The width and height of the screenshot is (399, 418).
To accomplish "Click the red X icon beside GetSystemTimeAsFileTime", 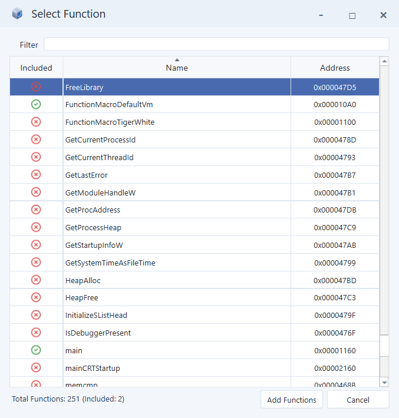I will (x=36, y=263).
